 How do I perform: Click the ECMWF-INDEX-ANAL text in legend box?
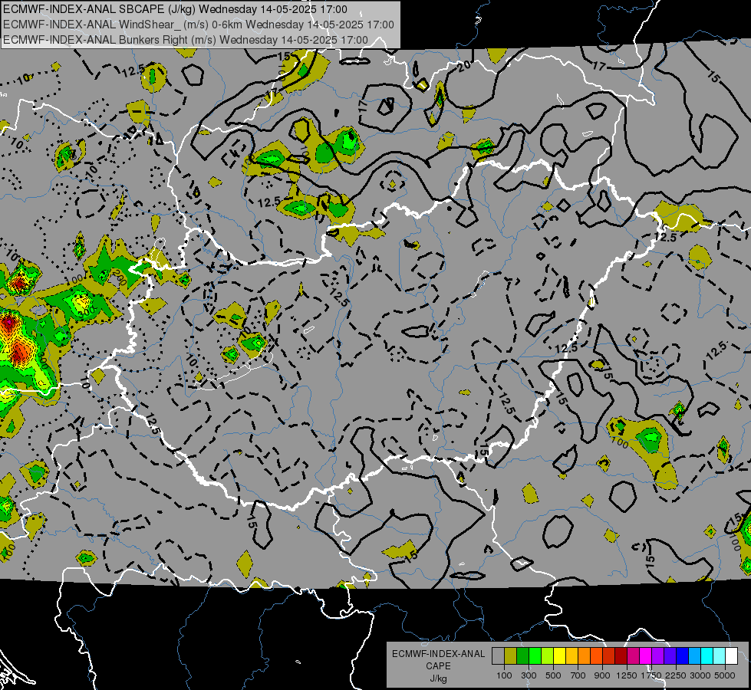[x=438, y=654]
